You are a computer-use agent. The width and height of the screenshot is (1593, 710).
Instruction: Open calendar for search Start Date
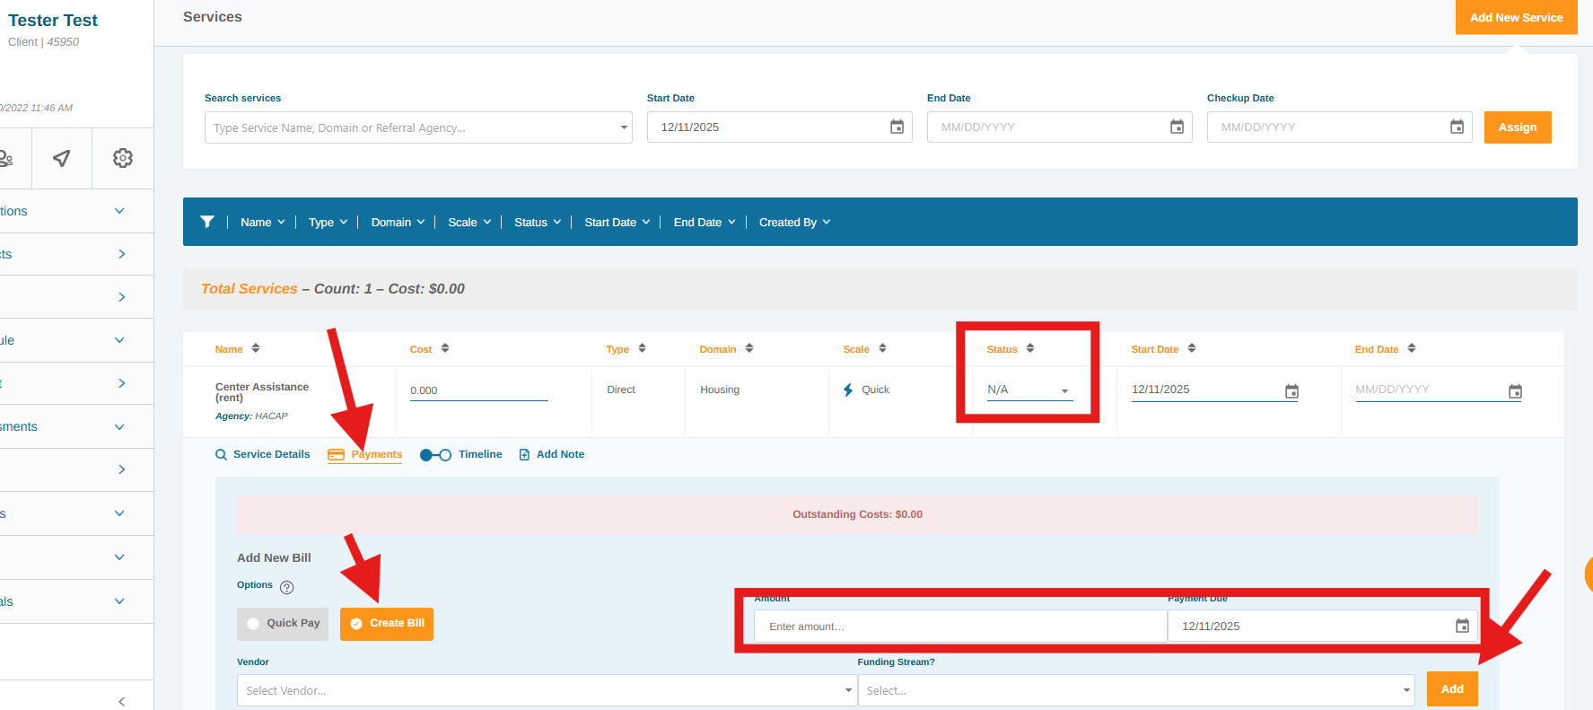click(897, 127)
